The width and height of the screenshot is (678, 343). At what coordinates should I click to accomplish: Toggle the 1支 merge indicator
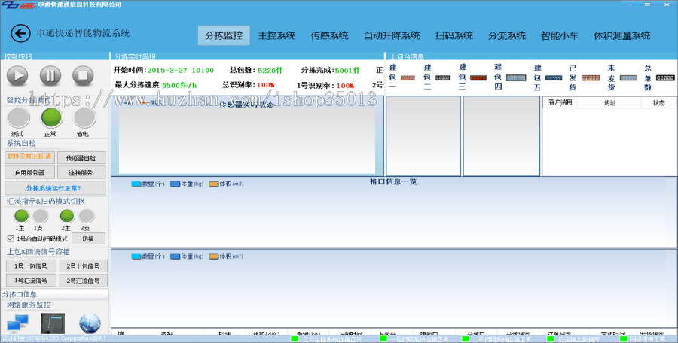[x=41, y=216]
